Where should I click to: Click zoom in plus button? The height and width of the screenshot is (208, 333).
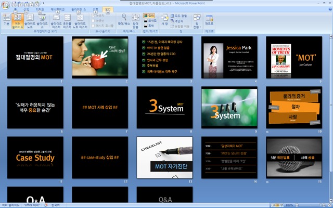(324, 205)
